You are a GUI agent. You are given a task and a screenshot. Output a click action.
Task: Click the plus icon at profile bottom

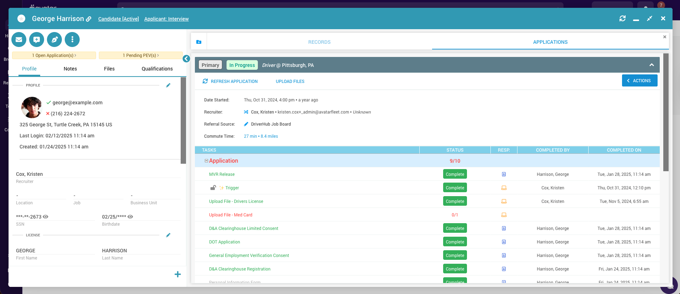click(178, 274)
